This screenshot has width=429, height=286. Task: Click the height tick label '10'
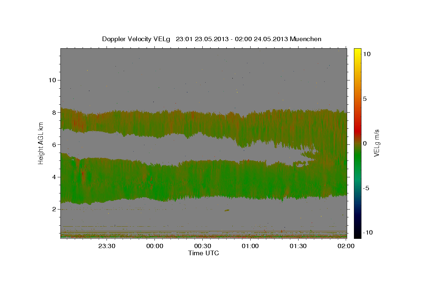click(52, 80)
